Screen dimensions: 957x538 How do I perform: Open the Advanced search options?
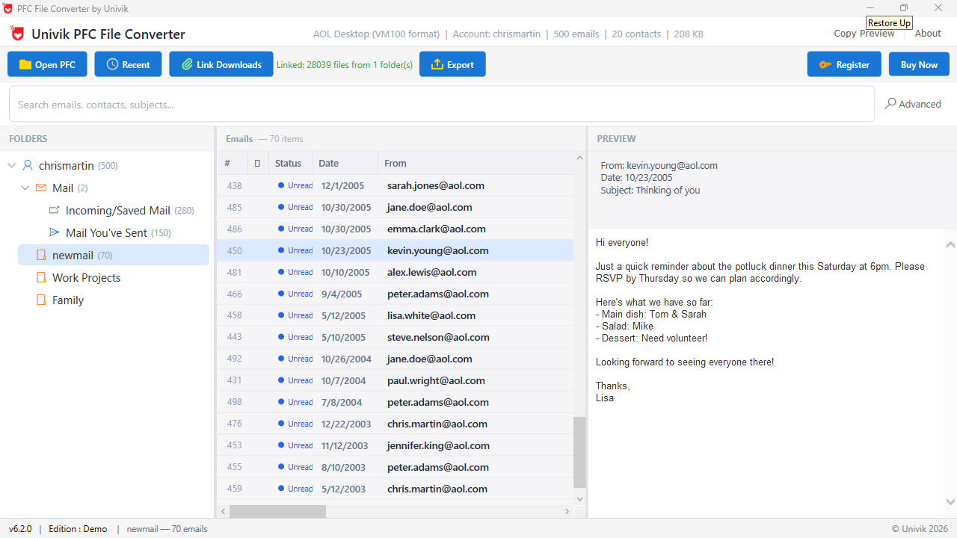click(x=912, y=104)
